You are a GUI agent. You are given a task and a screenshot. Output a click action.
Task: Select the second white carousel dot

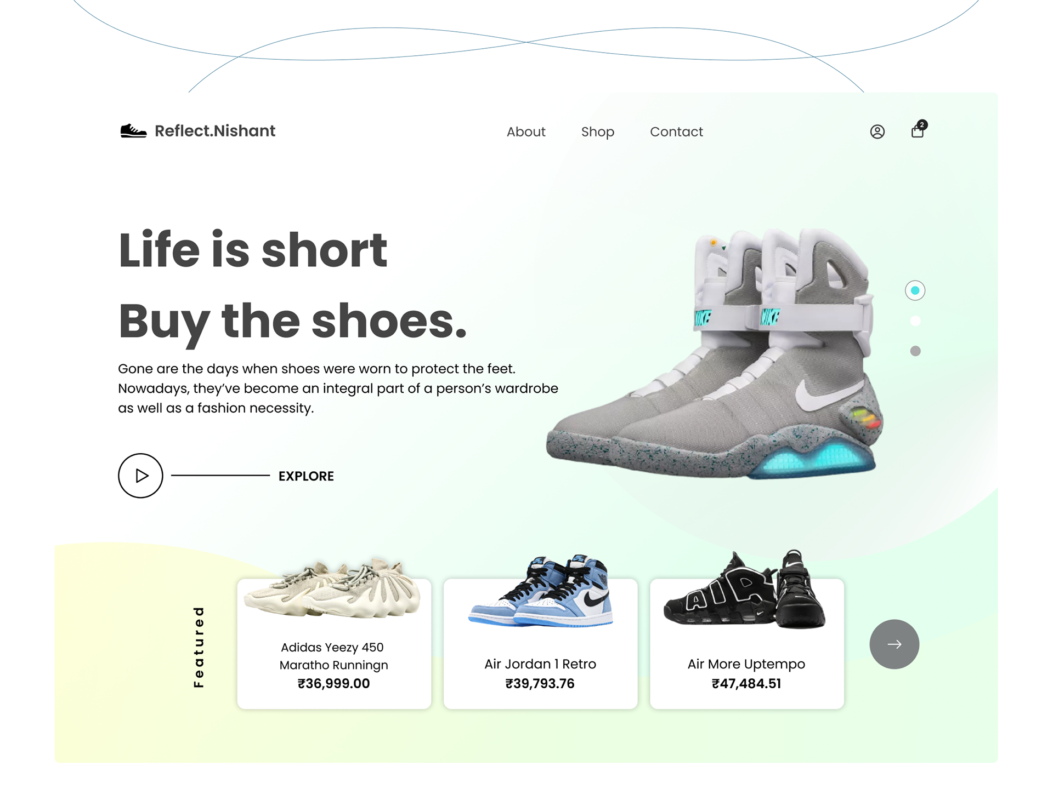click(x=915, y=321)
